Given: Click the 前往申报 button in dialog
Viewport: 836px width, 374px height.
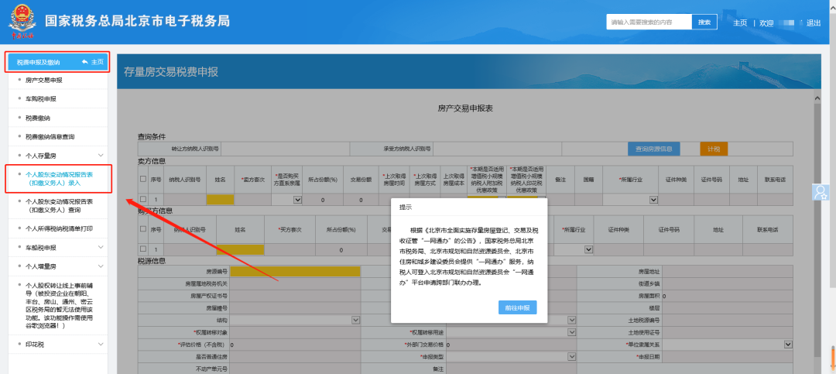Looking at the screenshot, I should tap(516, 307).
